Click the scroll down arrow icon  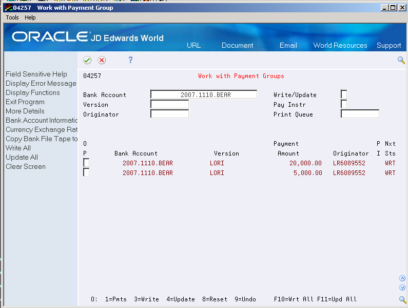(x=402, y=287)
